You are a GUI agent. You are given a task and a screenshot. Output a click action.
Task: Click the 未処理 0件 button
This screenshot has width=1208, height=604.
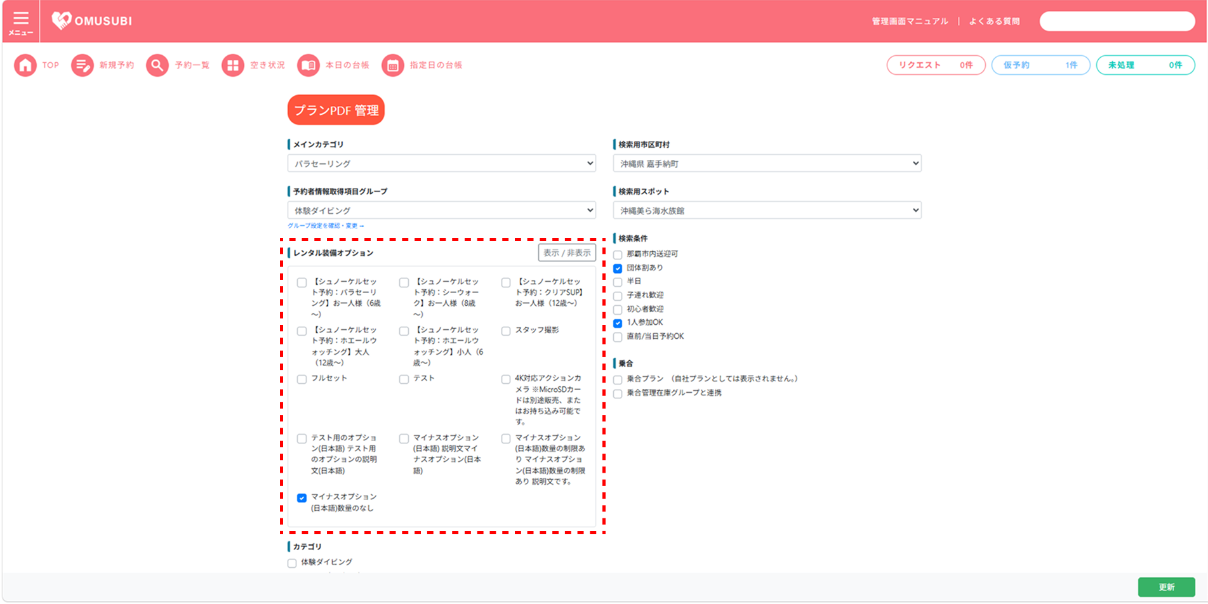point(1145,65)
